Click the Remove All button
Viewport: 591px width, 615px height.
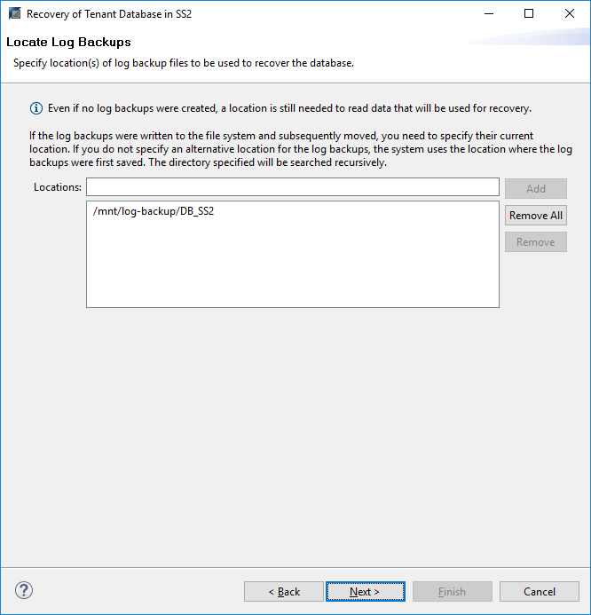pos(535,216)
